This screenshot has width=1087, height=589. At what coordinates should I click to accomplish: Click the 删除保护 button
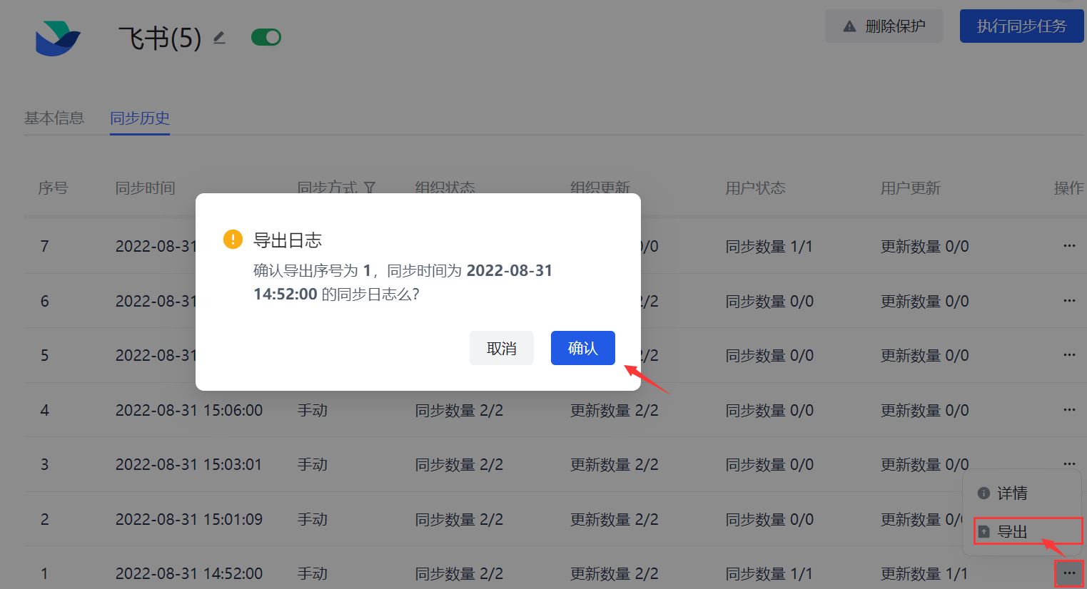(884, 26)
